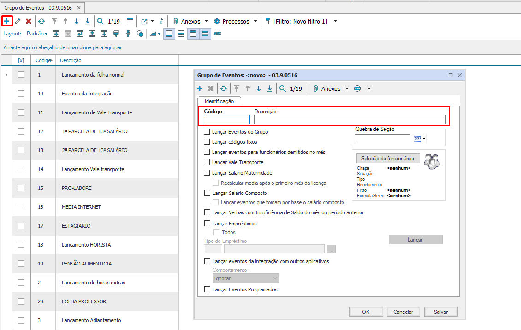Viewport: 521px width, 330px height.
Task: Sort by the Código column header
Action: [43, 60]
